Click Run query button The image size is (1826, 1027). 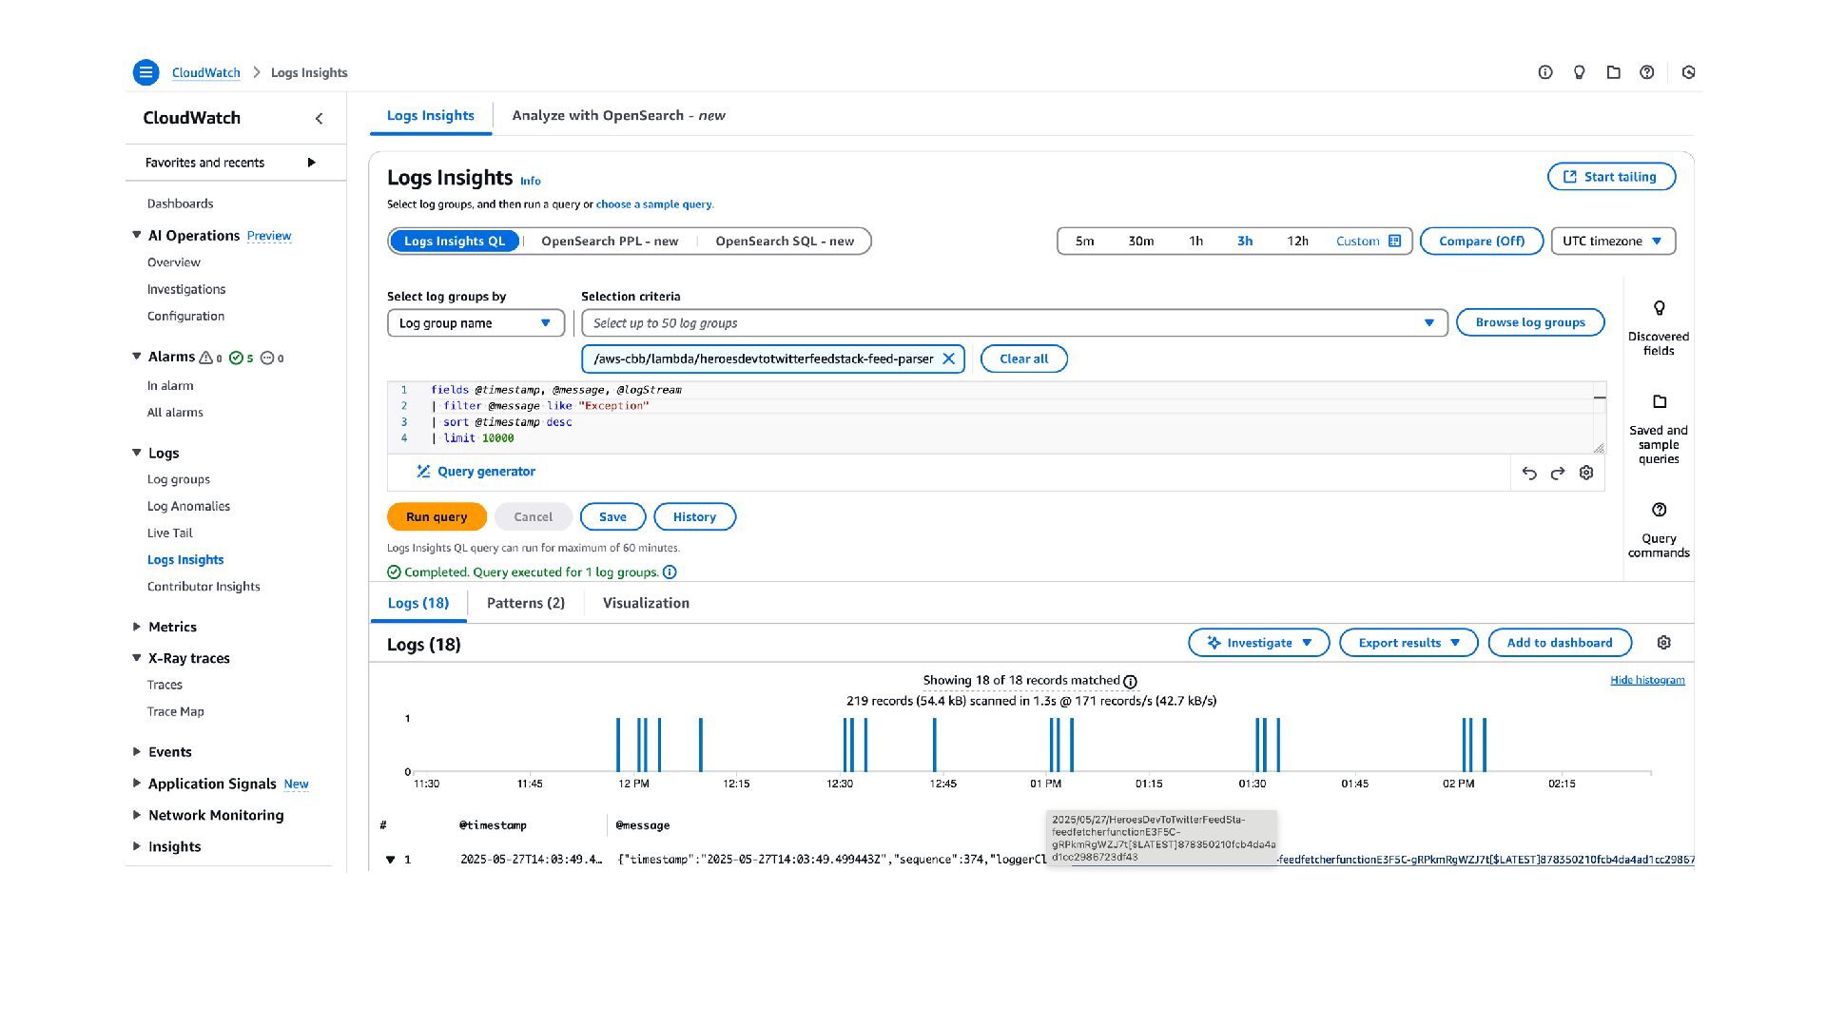click(x=437, y=516)
